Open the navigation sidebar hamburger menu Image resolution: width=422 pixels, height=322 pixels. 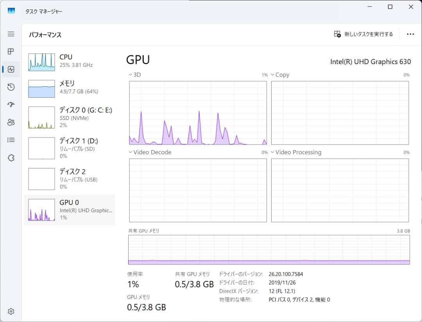point(11,34)
